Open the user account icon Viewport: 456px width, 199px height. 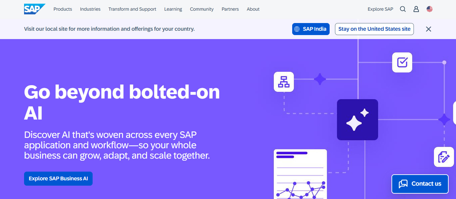[x=416, y=9]
